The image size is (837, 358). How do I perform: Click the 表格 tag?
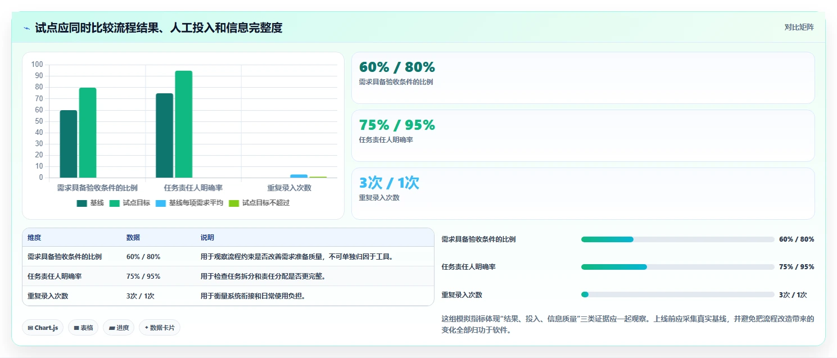click(83, 328)
